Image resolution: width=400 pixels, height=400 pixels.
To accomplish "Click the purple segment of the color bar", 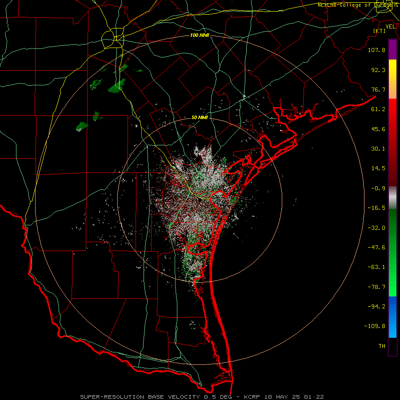I will click(392, 50).
